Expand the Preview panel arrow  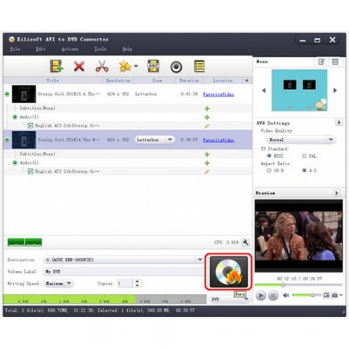[337, 193]
